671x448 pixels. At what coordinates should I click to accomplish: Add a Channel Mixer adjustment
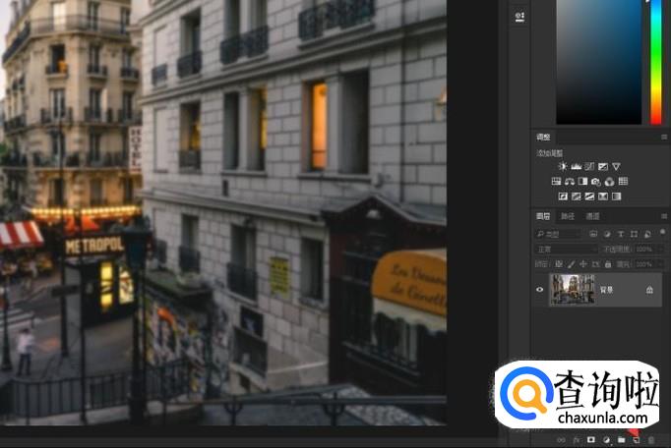(x=609, y=181)
